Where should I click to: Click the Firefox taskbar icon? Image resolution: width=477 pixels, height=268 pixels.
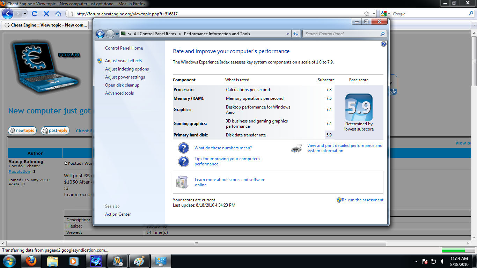(x=31, y=261)
